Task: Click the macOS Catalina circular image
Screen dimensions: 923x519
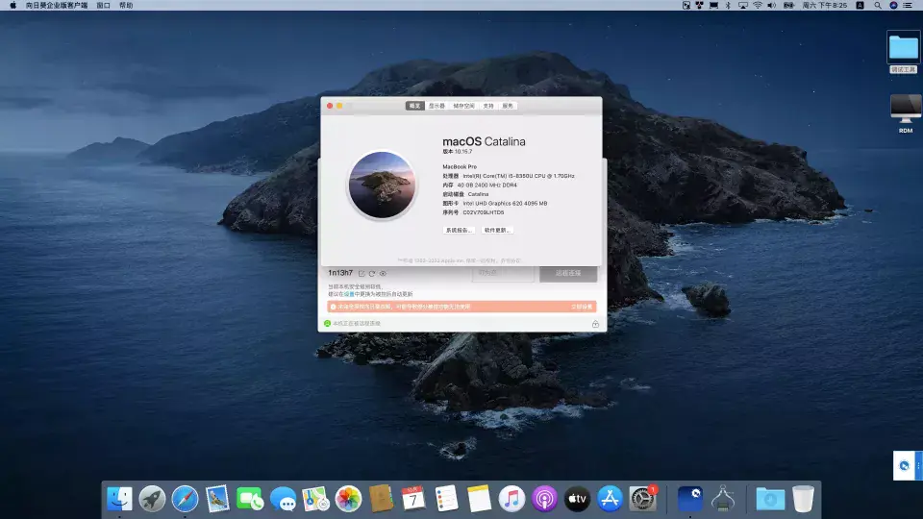Action: (382, 185)
